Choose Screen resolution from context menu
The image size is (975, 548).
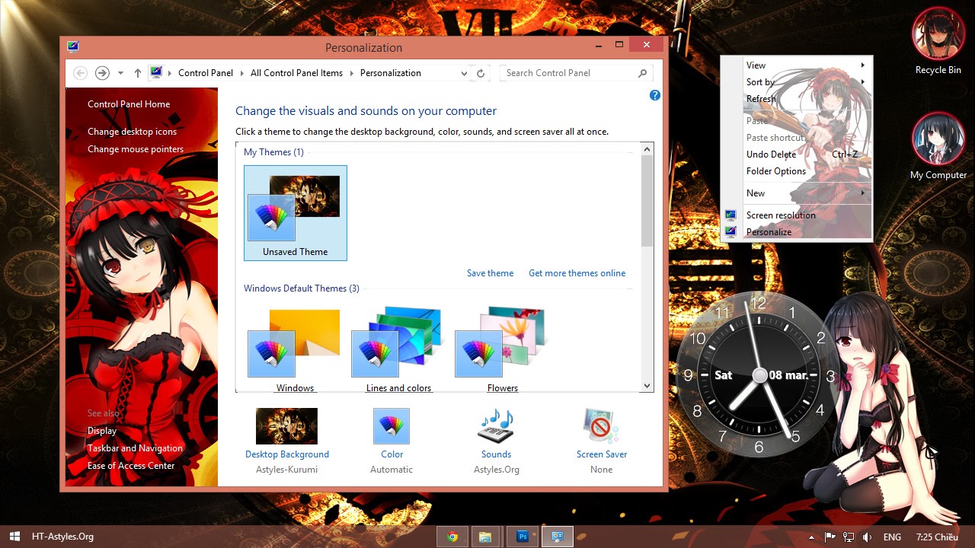(797, 215)
